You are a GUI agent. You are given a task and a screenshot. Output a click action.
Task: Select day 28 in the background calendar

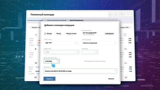(126, 77)
